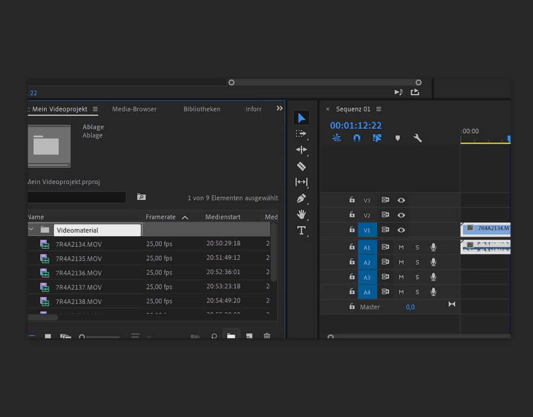533x417 pixels.
Task: Select the Ripple Edit tool
Action: [301, 150]
